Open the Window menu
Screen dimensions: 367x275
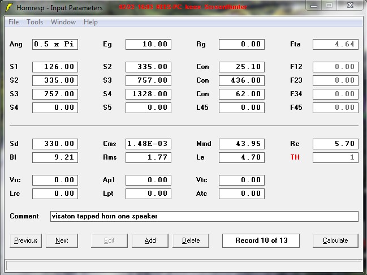(63, 22)
